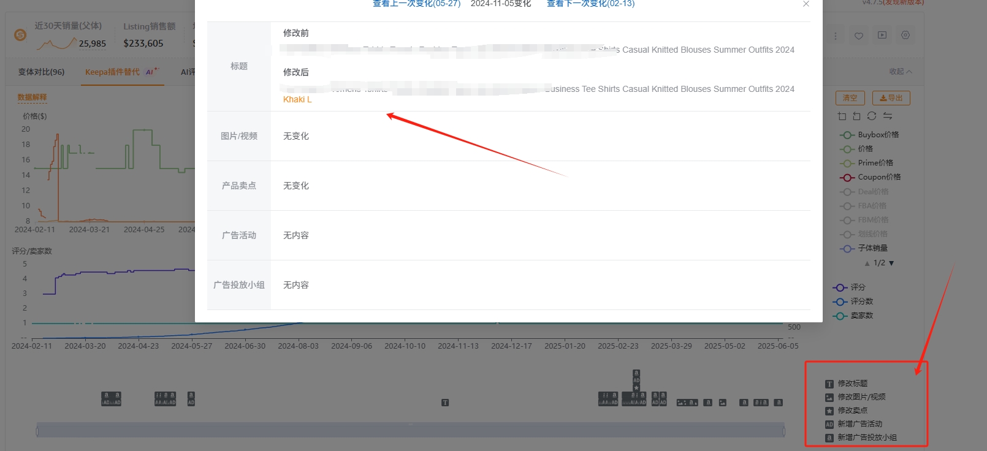Click the undo zoom chart tool icon
987x451 pixels.
point(856,116)
